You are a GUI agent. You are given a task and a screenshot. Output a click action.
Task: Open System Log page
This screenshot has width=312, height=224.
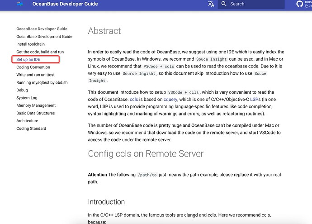click(x=27, y=98)
